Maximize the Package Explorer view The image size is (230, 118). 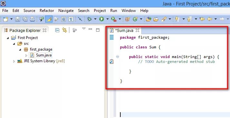click(x=98, y=30)
